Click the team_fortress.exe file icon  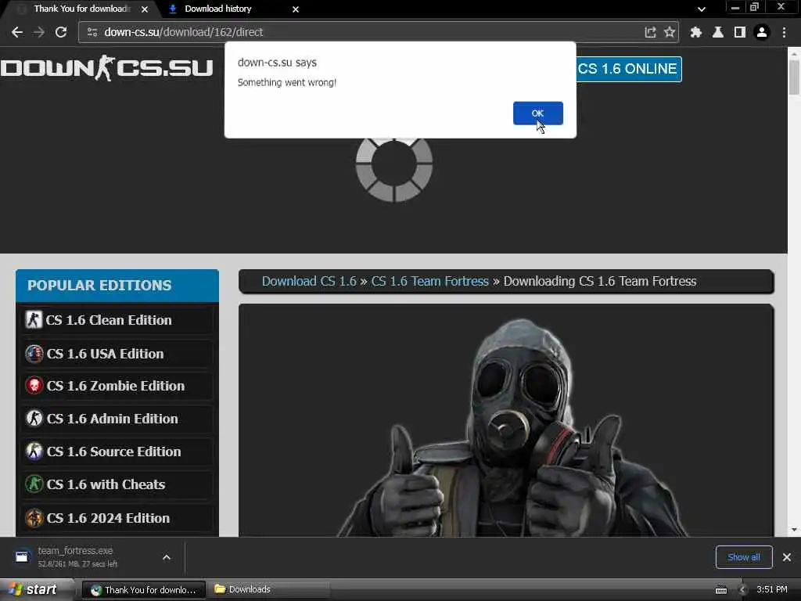tap(22, 556)
